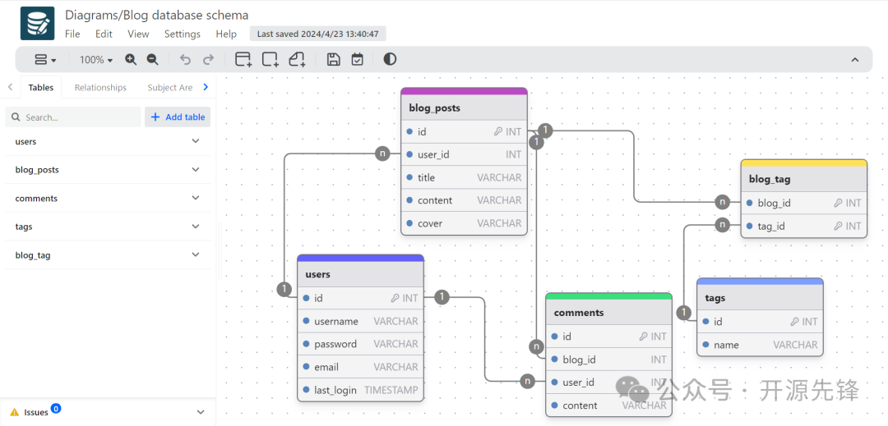Image resolution: width=888 pixels, height=426 pixels.
Task: Expand the Issues panel
Action: click(x=201, y=412)
